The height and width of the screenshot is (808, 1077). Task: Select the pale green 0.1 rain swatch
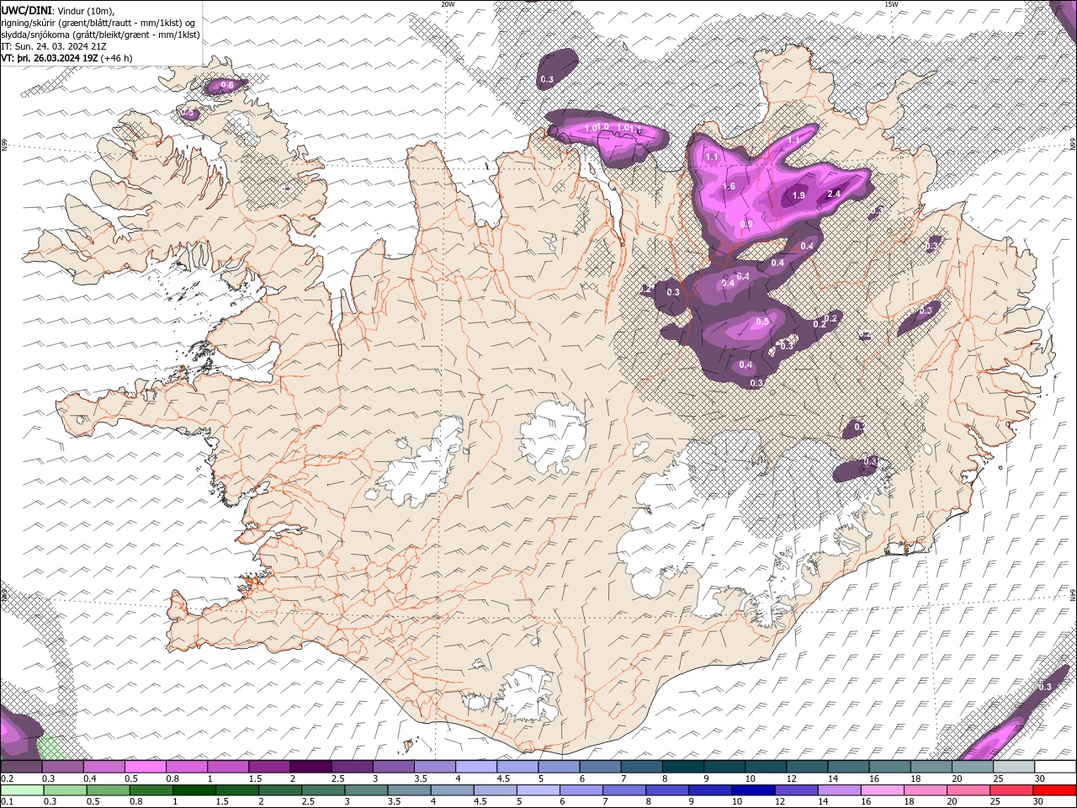coord(22,789)
